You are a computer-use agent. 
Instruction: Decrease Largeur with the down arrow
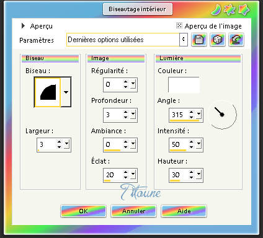59,147
